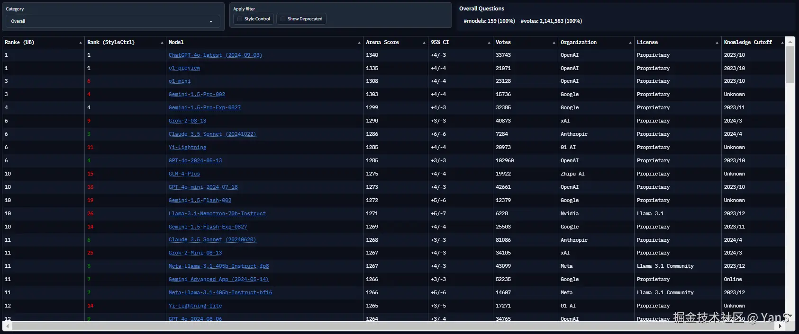Select the votes value 81086
The width and height of the screenshot is (799, 334).
pos(503,240)
